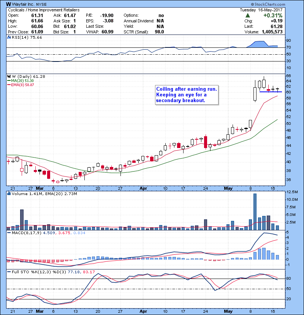This screenshot has width=304, height=315.
Task: Click the Bid value 61.02
Action: [x=70, y=26]
